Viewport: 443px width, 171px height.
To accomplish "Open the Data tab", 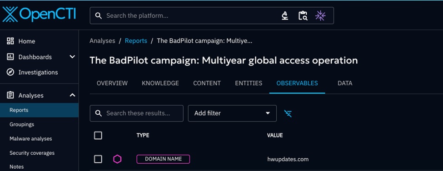I will tap(345, 83).
